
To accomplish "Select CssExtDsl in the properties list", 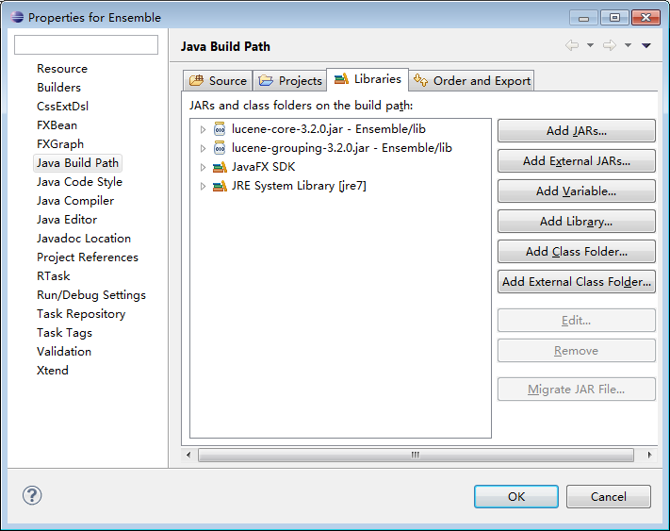I will tap(62, 106).
